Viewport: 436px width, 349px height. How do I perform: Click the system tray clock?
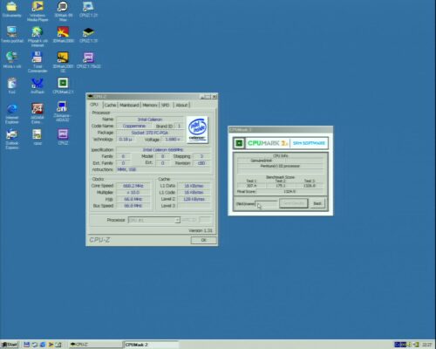tap(426, 345)
